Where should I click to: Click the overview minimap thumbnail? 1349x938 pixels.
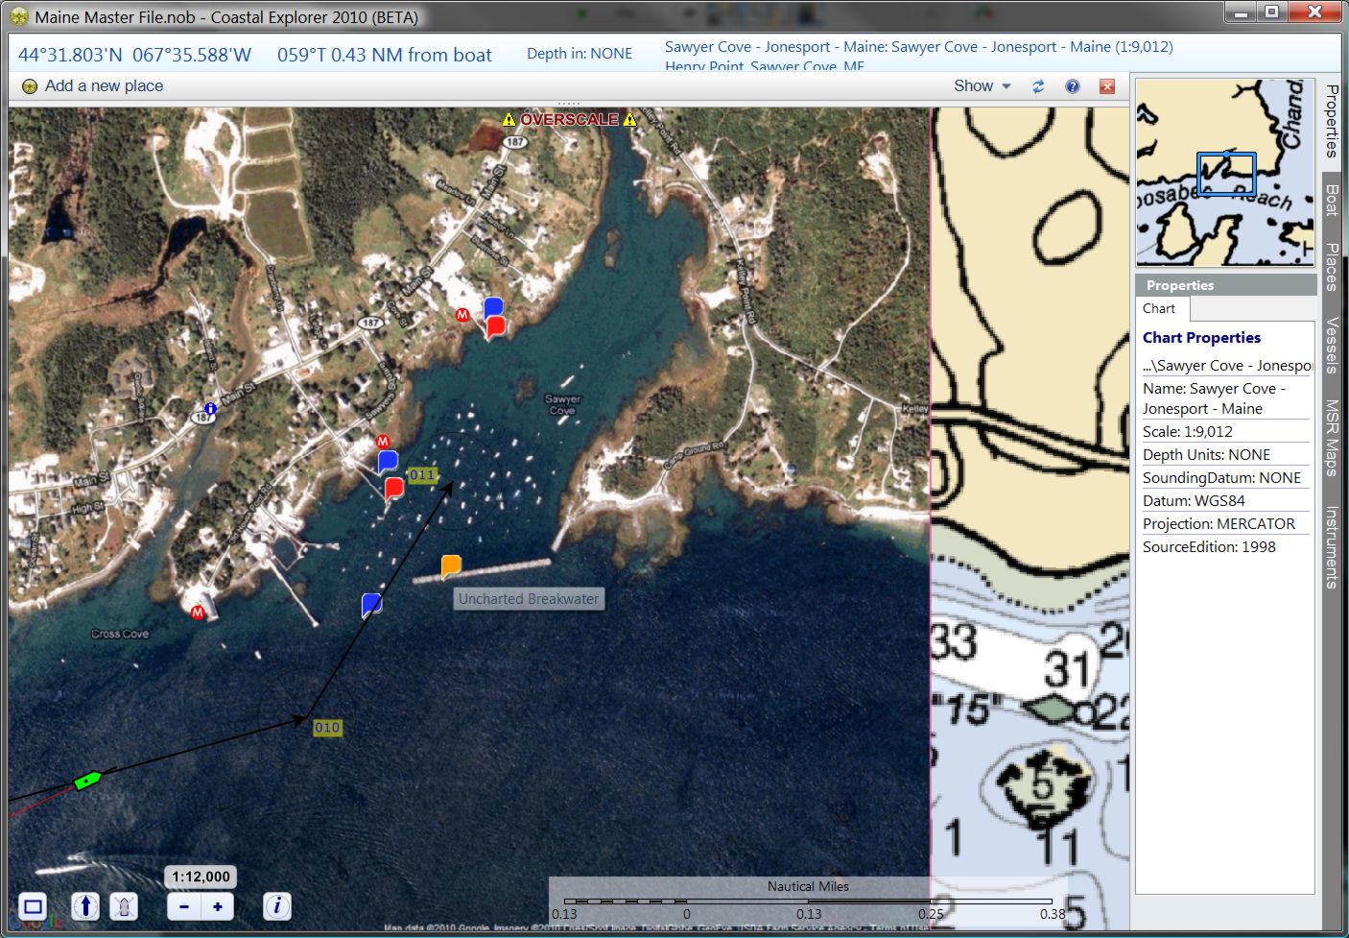(1225, 173)
